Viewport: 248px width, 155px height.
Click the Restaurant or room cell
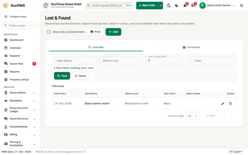point(137,104)
